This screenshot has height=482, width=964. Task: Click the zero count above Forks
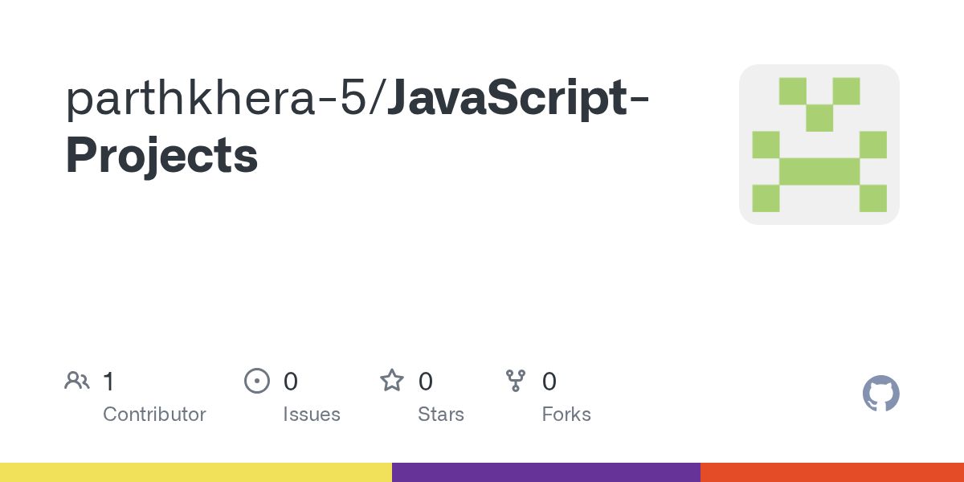coord(549,382)
